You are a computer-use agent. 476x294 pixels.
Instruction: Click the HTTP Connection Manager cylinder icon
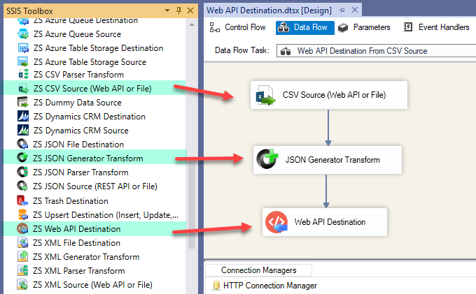click(216, 285)
